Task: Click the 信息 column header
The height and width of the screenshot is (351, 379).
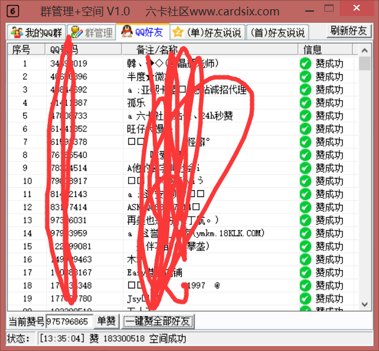Action: [x=313, y=49]
